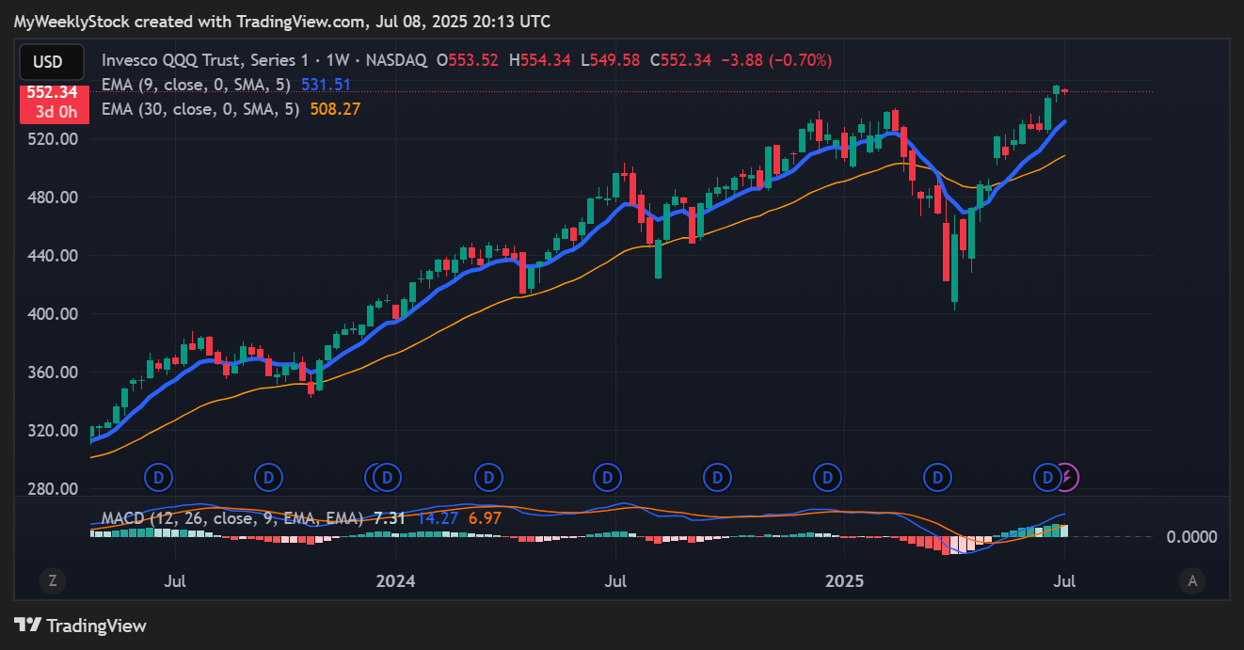Click the EMA 30 value 508.27

coord(334,109)
